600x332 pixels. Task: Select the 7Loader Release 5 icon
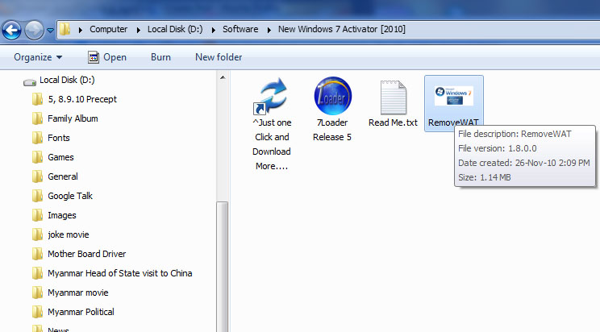332,96
